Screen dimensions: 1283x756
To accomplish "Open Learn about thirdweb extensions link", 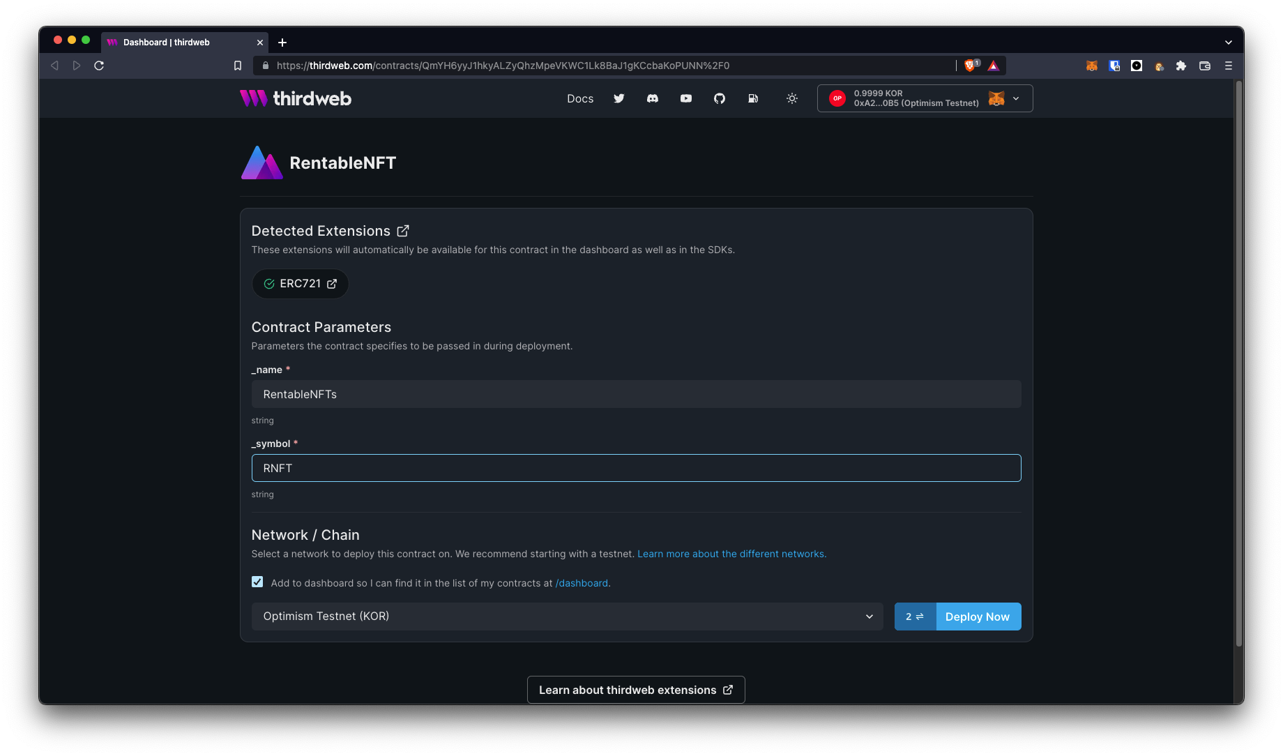I will click(635, 690).
